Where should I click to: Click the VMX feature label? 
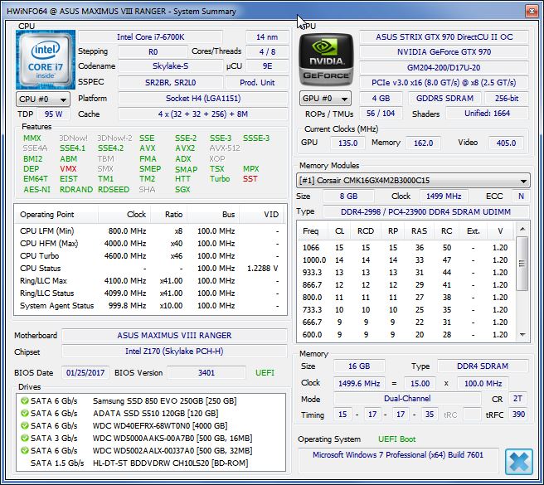68,169
